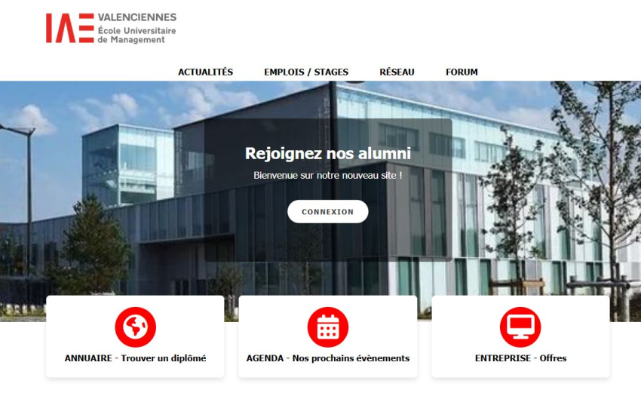Click the red calendar Agenda icon

click(328, 327)
